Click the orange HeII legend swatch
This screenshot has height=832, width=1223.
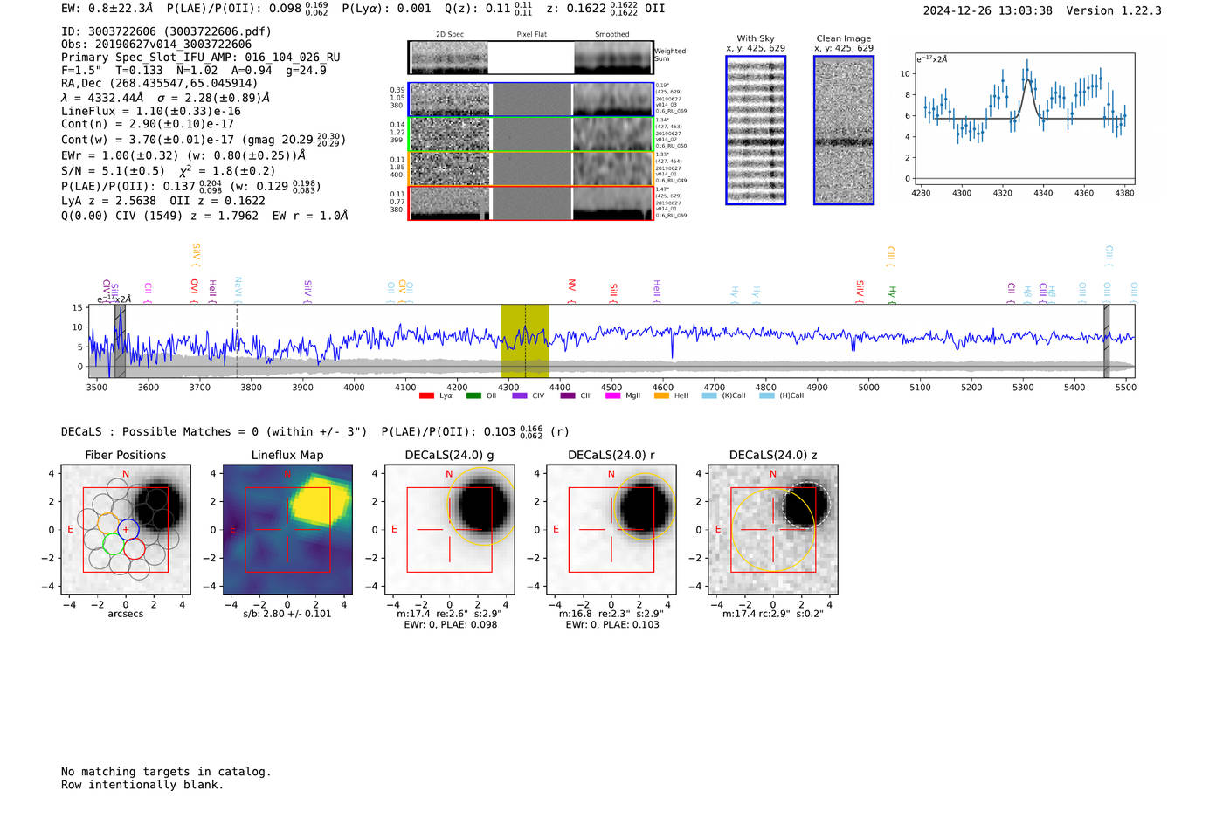click(661, 396)
